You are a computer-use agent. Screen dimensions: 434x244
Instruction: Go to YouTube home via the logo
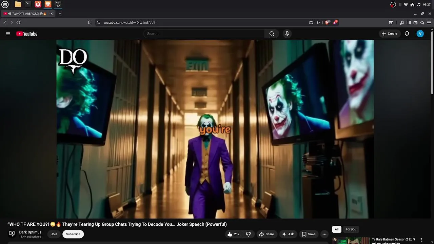point(27,34)
